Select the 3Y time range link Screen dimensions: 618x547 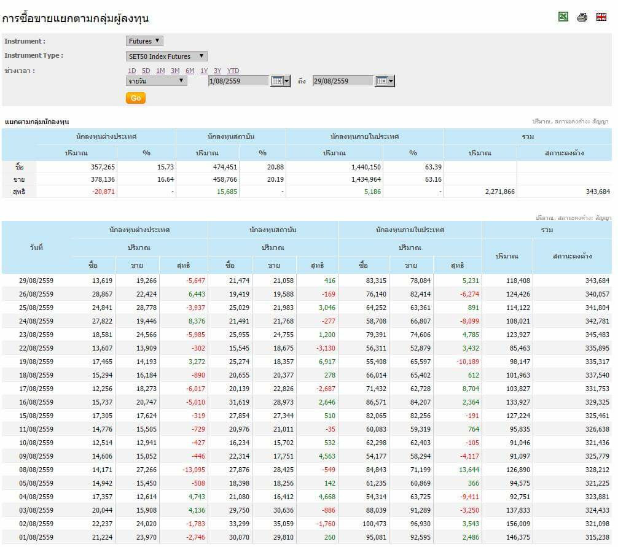pyautogui.click(x=217, y=71)
